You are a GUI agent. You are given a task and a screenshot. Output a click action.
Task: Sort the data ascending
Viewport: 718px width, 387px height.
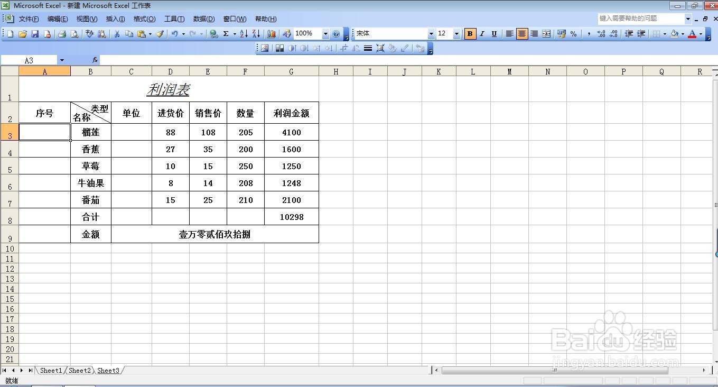244,33
